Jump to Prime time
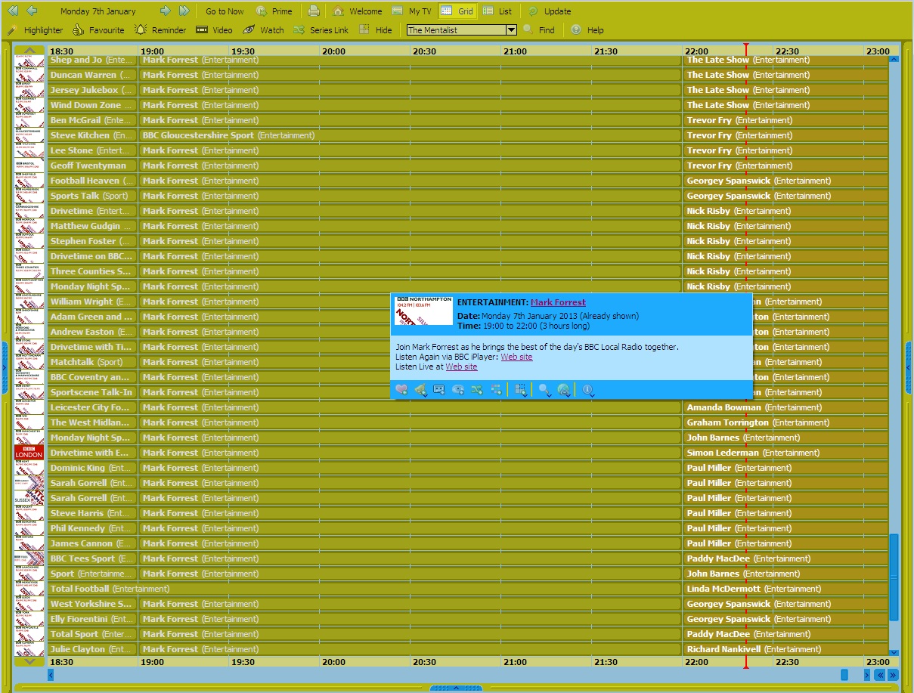The height and width of the screenshot is (693, 914). coord(274,11)
